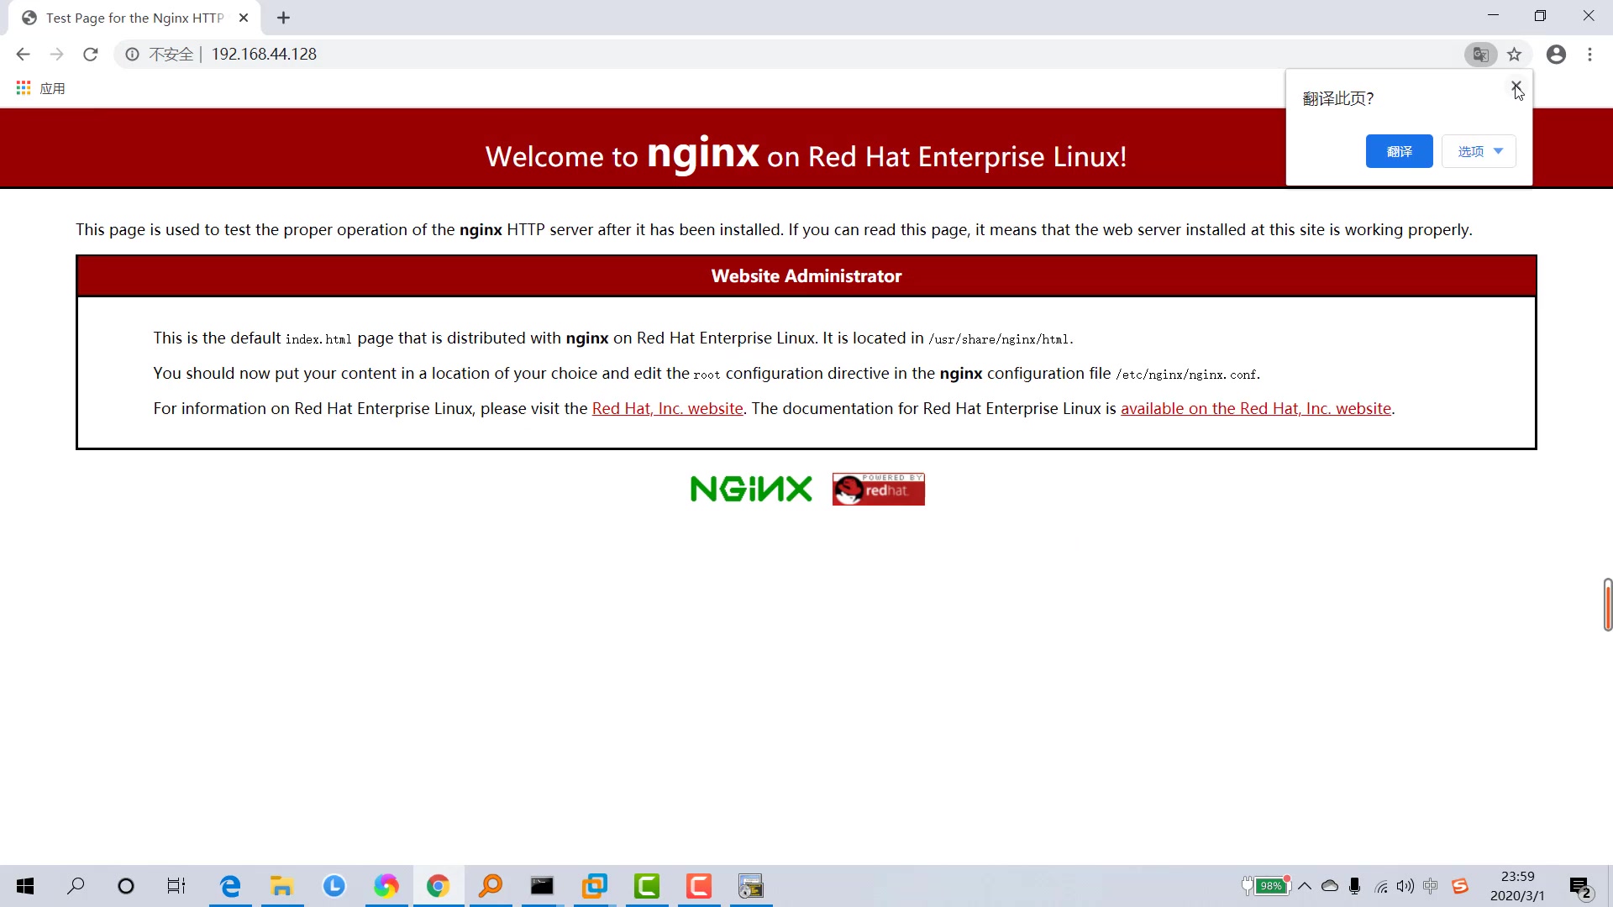Click the refresh page icon

tap(91, 55)
